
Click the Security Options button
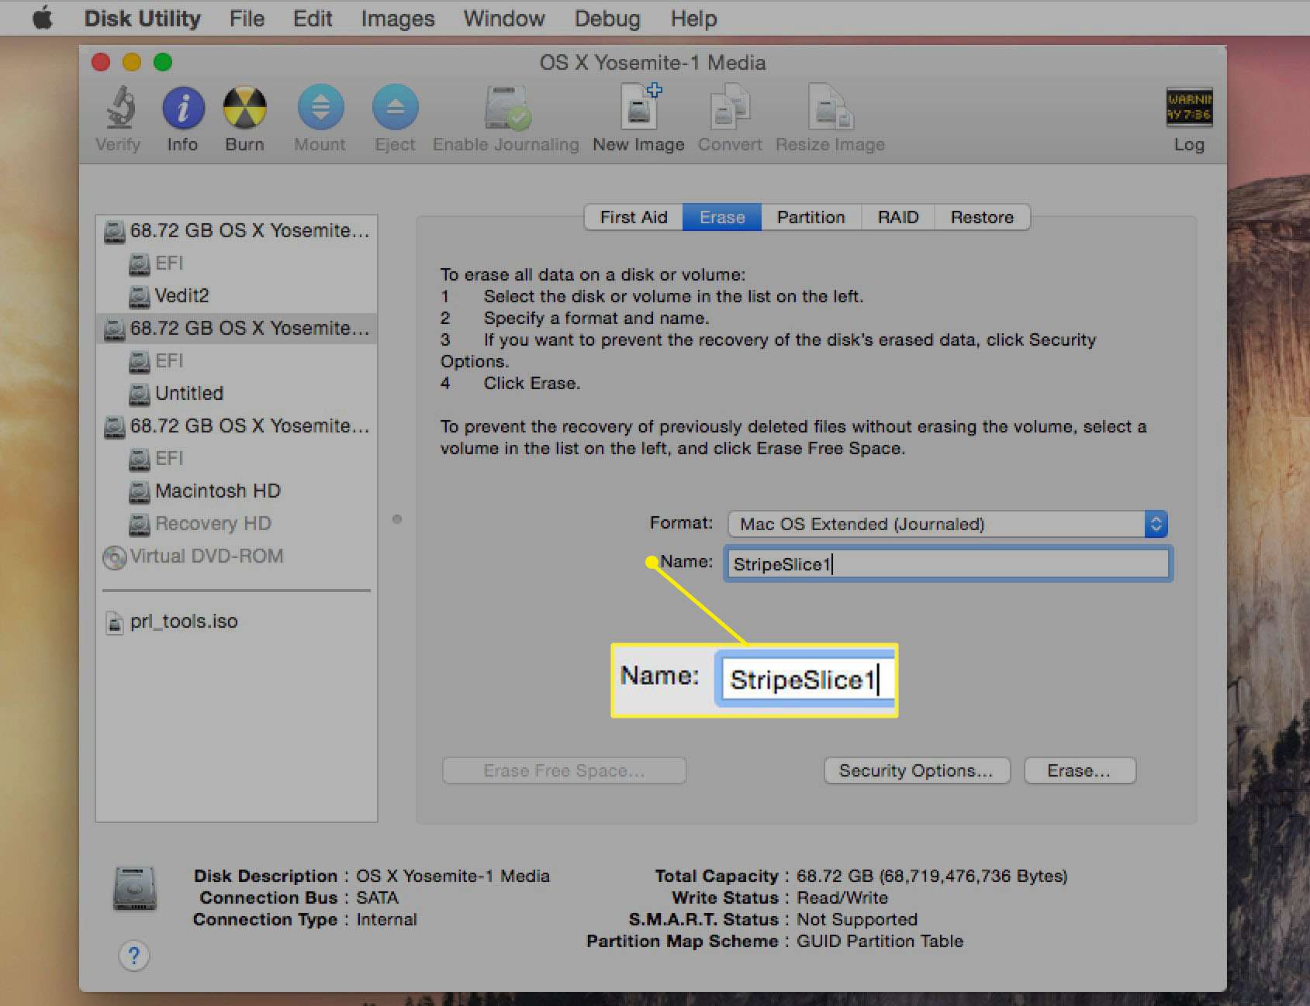pos(917,770)
